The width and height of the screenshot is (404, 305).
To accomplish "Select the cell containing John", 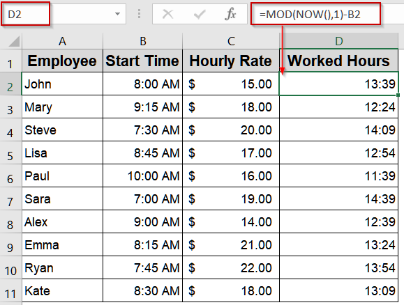I will (62, 84).
